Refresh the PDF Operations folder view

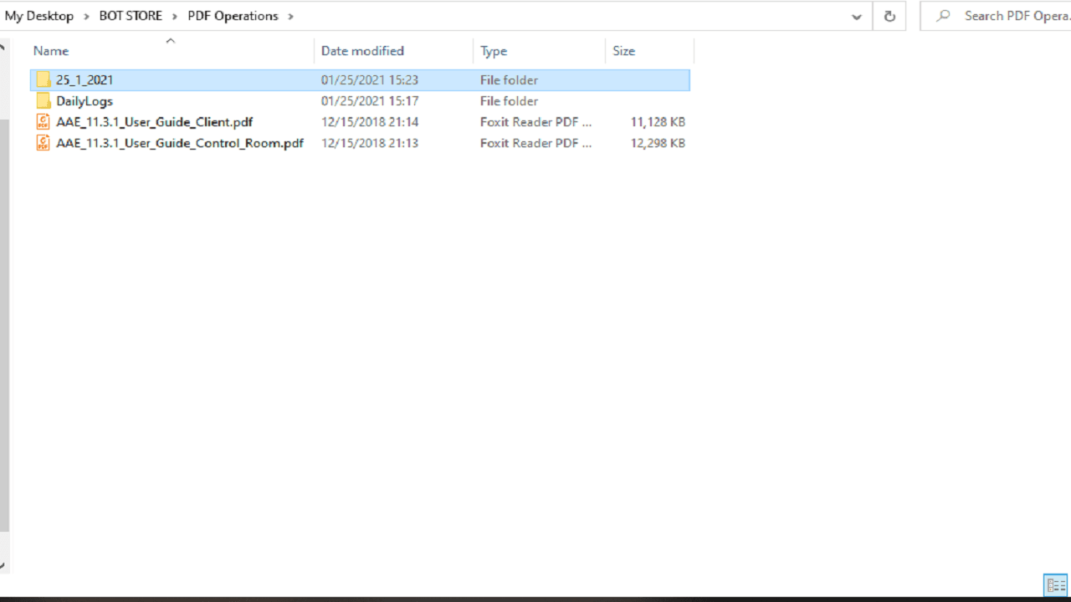pos(889,16)
